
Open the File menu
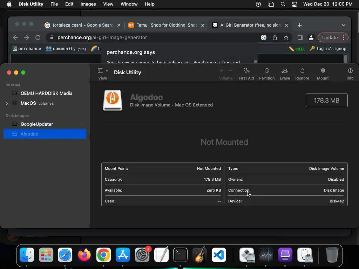[x=54, y=4]
